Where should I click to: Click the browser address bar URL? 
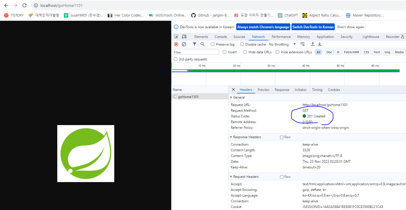pos(62,5)
